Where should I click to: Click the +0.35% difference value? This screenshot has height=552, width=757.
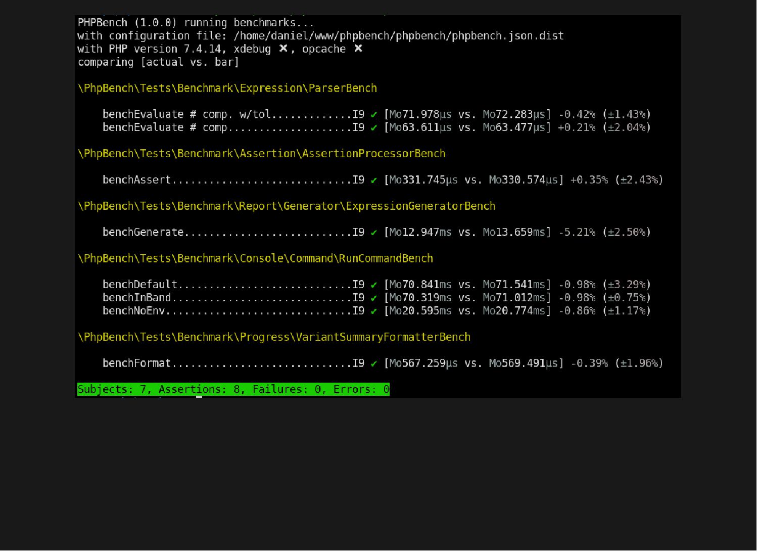coord(589,180)
